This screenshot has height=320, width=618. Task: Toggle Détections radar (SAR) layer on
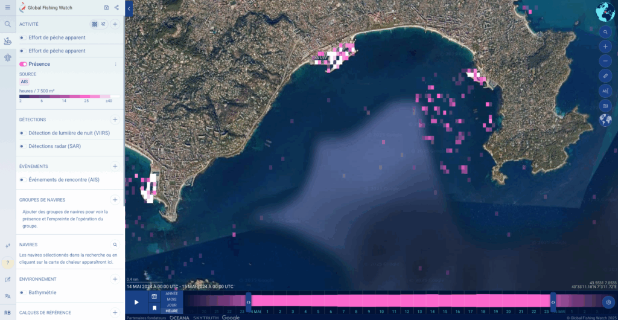point(22,146)
